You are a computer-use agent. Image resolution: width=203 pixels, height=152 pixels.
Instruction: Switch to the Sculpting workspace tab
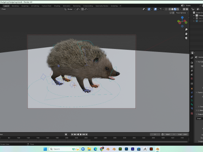[x=25, y=6]
